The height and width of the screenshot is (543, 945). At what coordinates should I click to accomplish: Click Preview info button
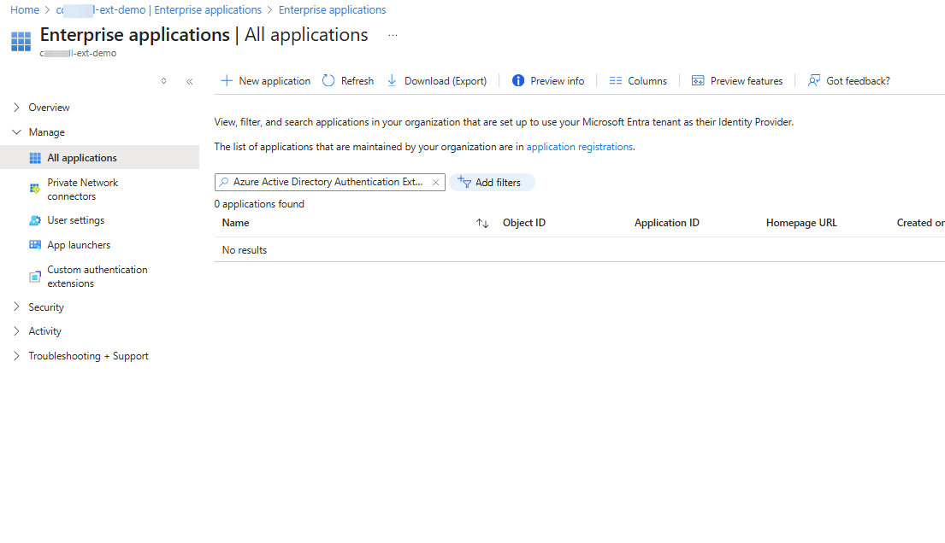click(548, 80)
